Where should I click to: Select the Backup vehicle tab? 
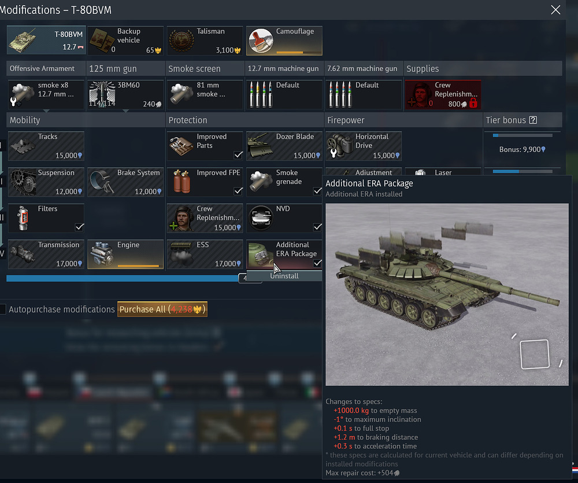tap(125, 40)
